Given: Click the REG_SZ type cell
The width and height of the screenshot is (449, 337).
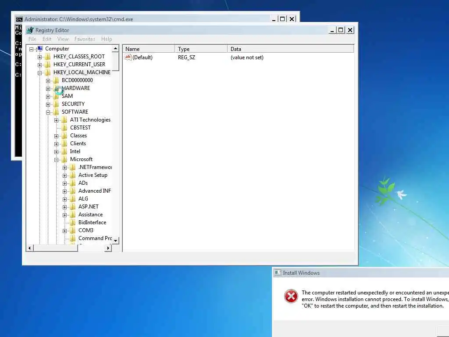Looking at the screenshot, I should tap(186, 57).
